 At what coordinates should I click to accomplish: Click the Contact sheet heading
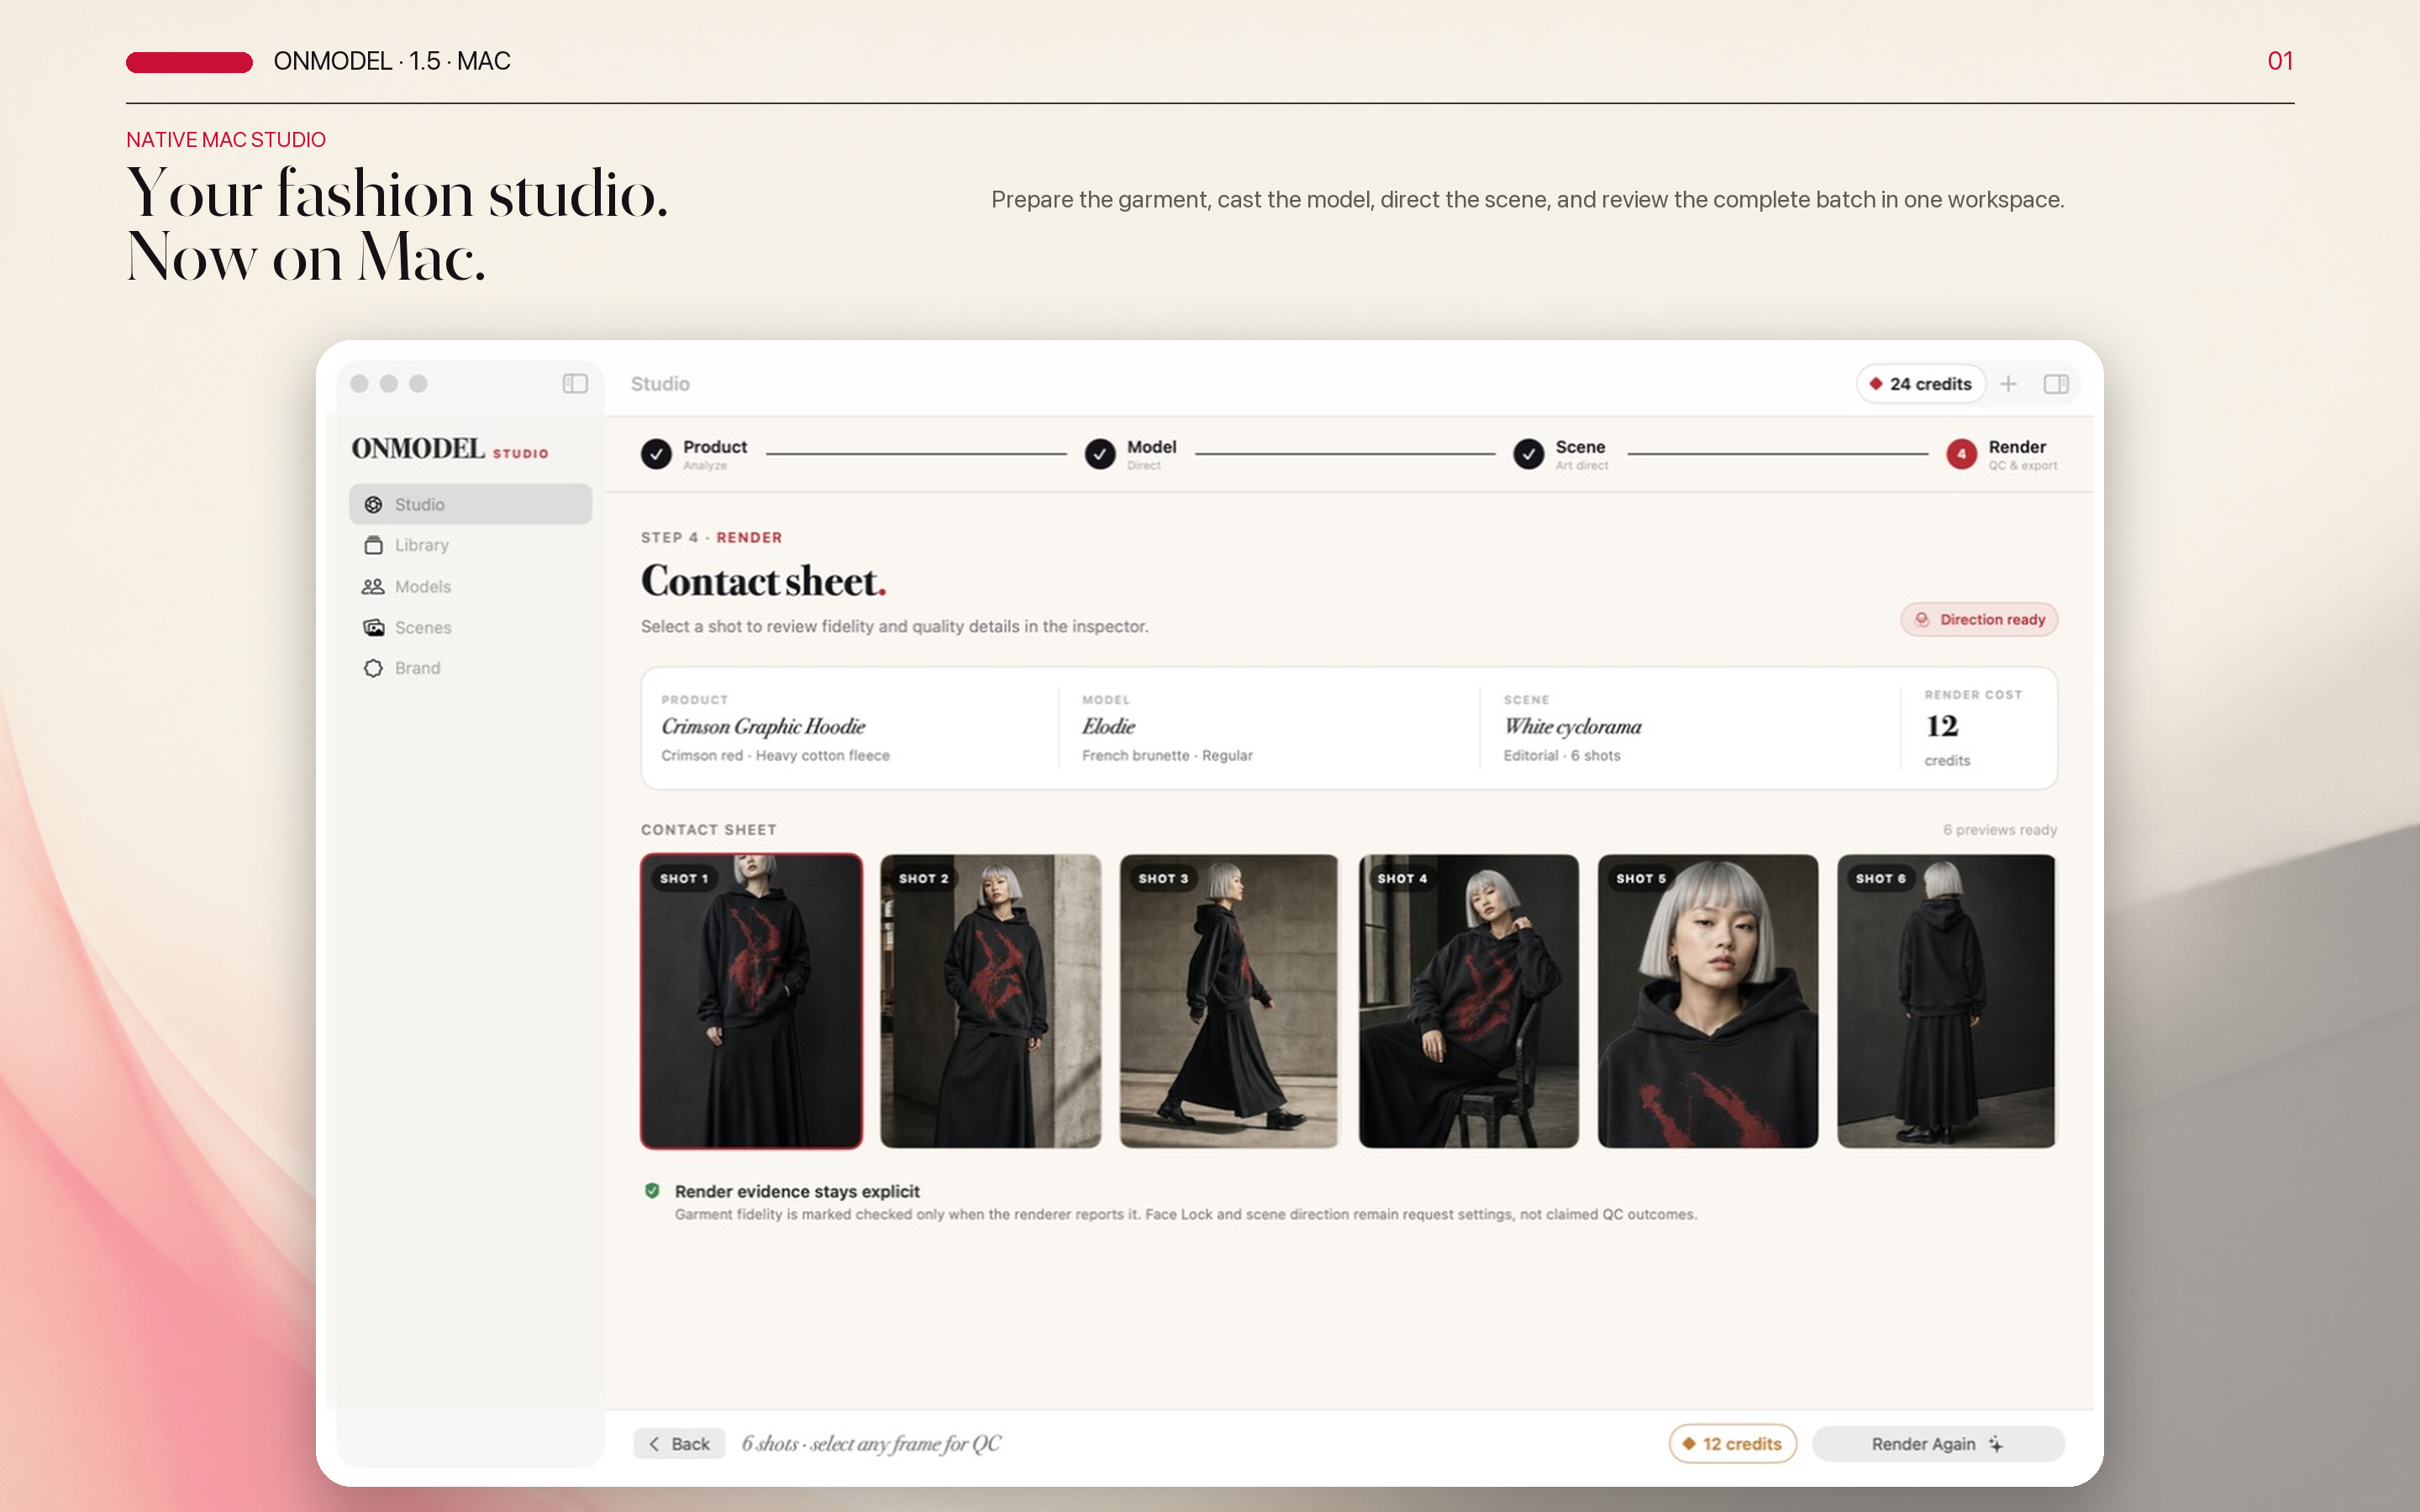[x=764, y=582]
